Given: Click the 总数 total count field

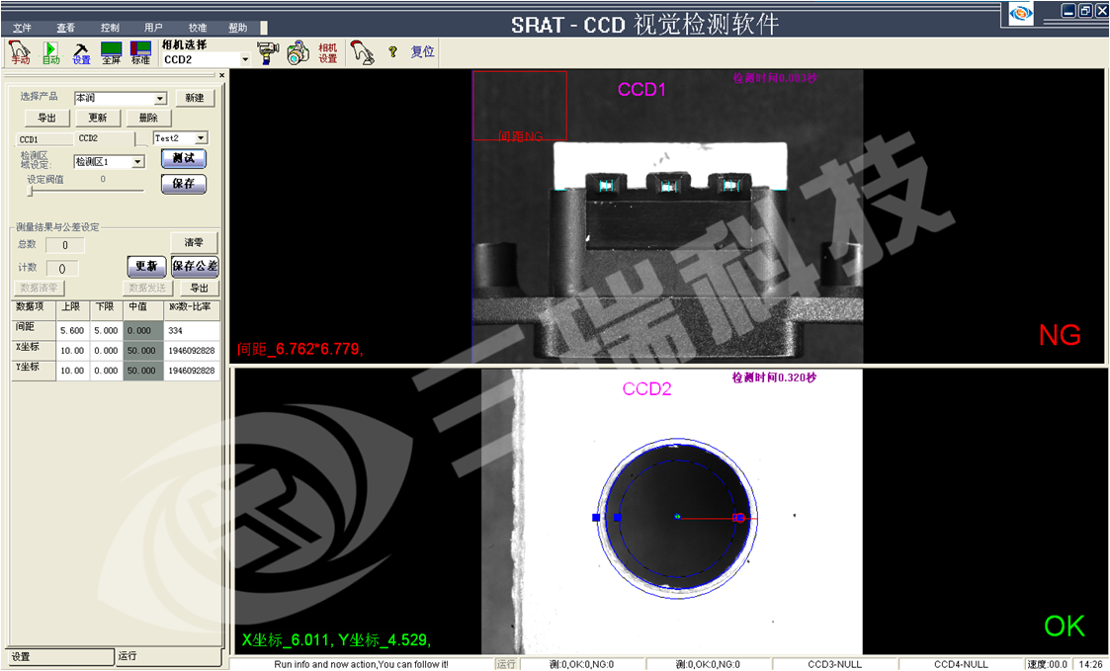Looking at the screenshot, I should tap(65, 246).
